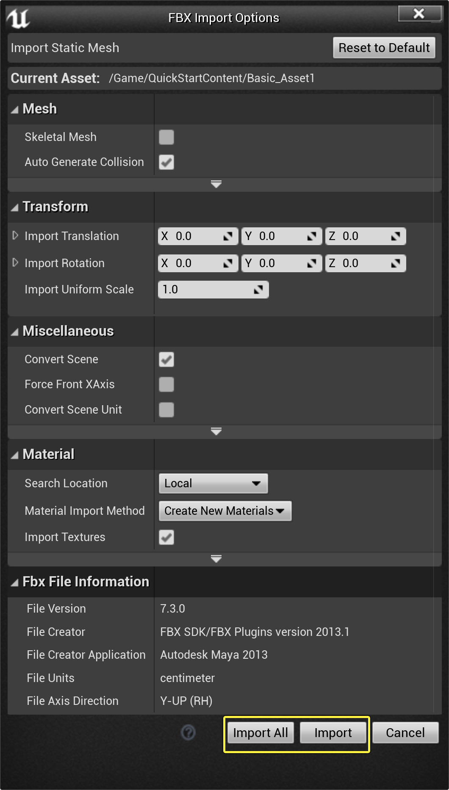This screenshot has height=790, width=449.
Task: Show advanced Material options arrow
Action: (216, 559)
